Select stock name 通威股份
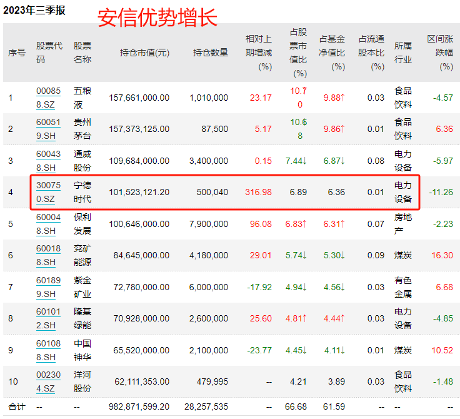This screenshot has width=460, height=419. [x=82, y=161]
